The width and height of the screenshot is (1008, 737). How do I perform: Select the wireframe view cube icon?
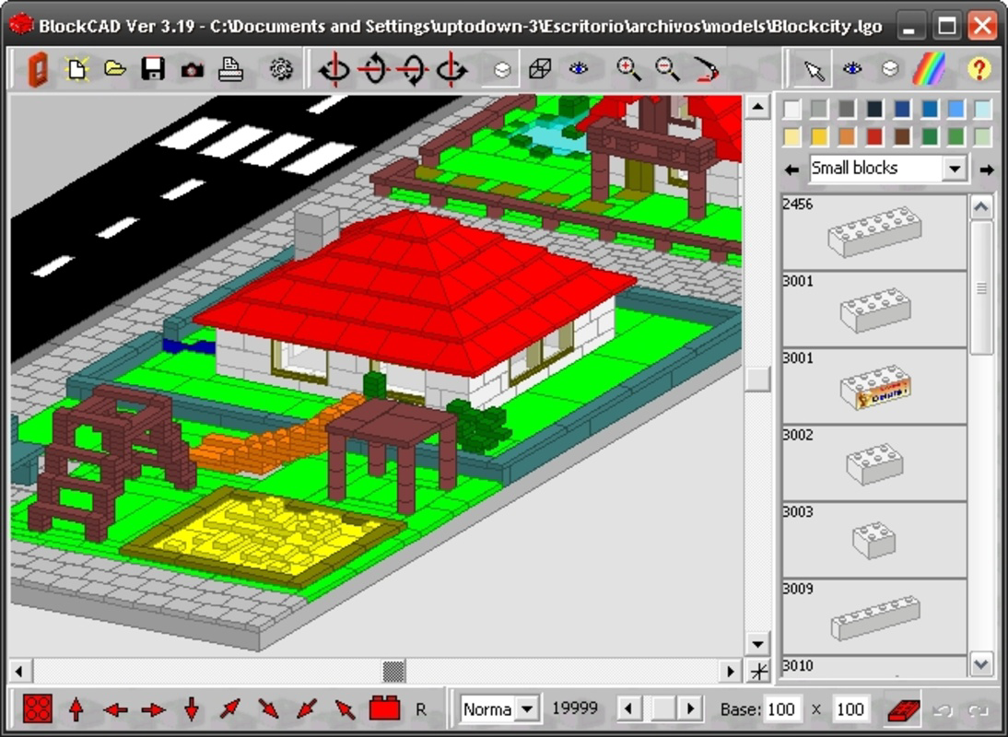[539, 67]
